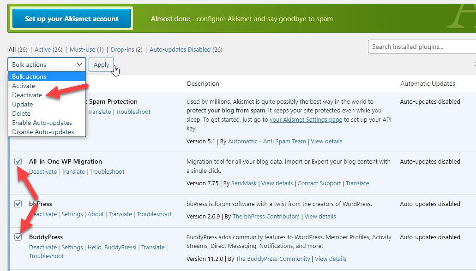
Task: Show Must-Use plugins filter
Action: (82, 49)
